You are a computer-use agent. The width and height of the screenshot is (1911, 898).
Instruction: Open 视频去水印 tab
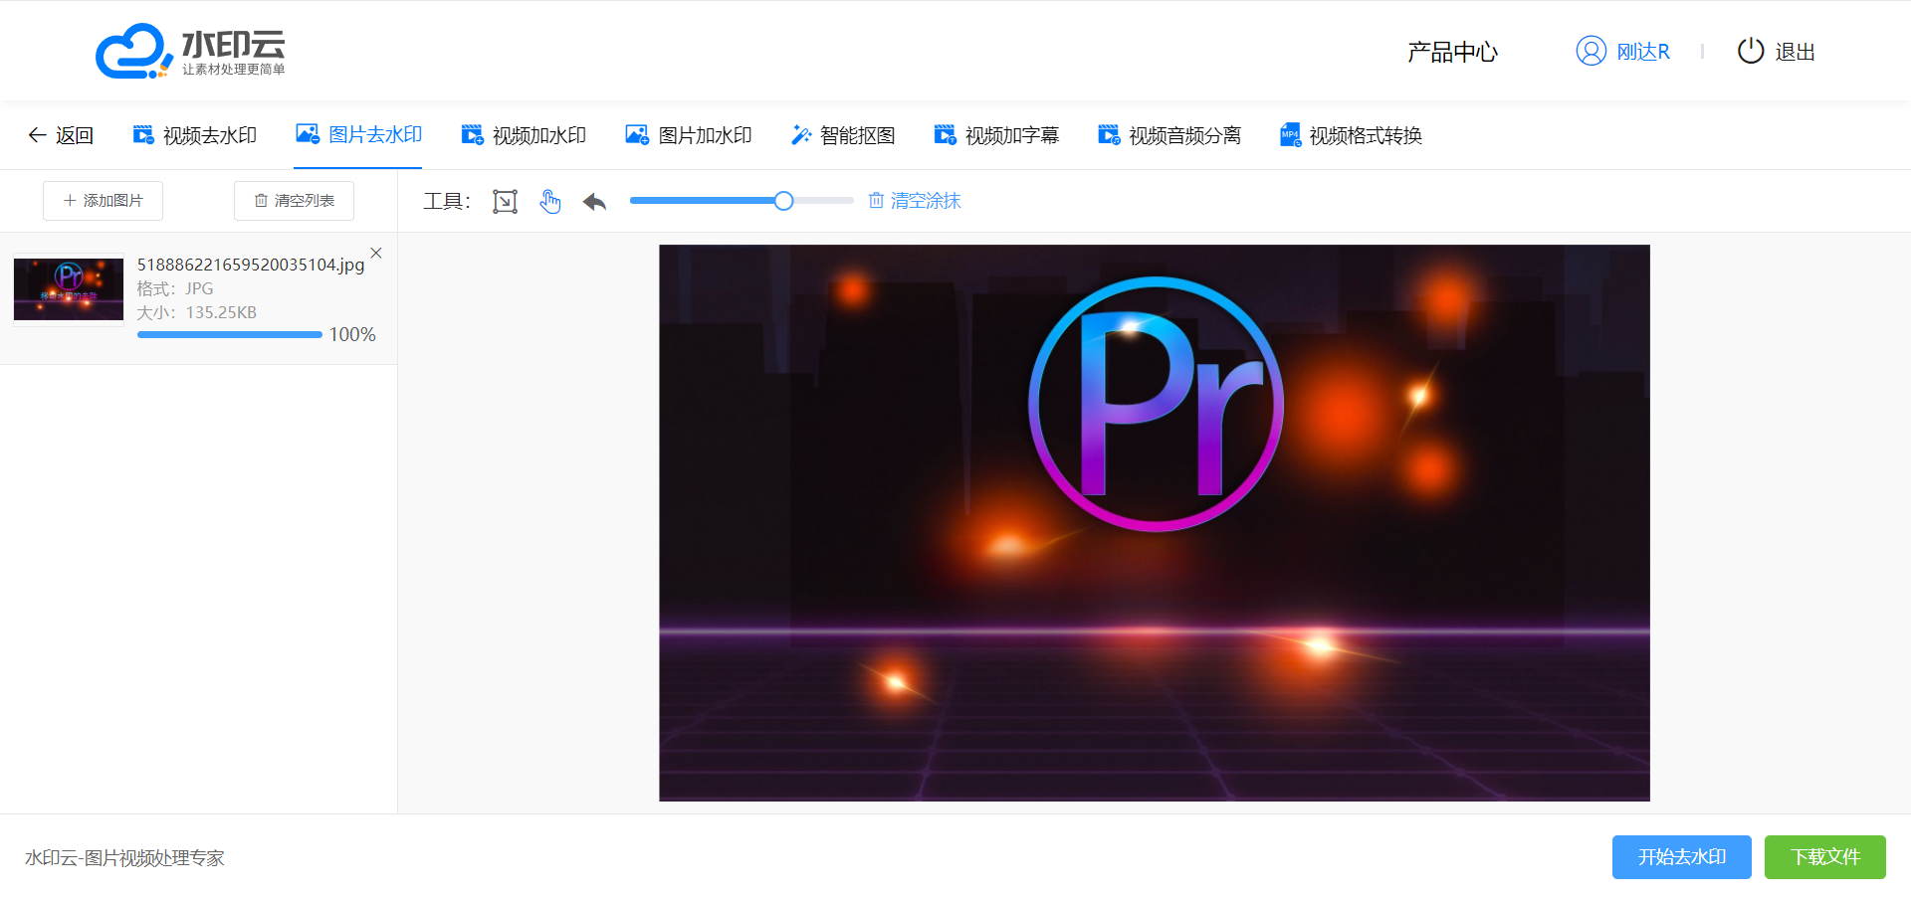[x=195, y=135]
